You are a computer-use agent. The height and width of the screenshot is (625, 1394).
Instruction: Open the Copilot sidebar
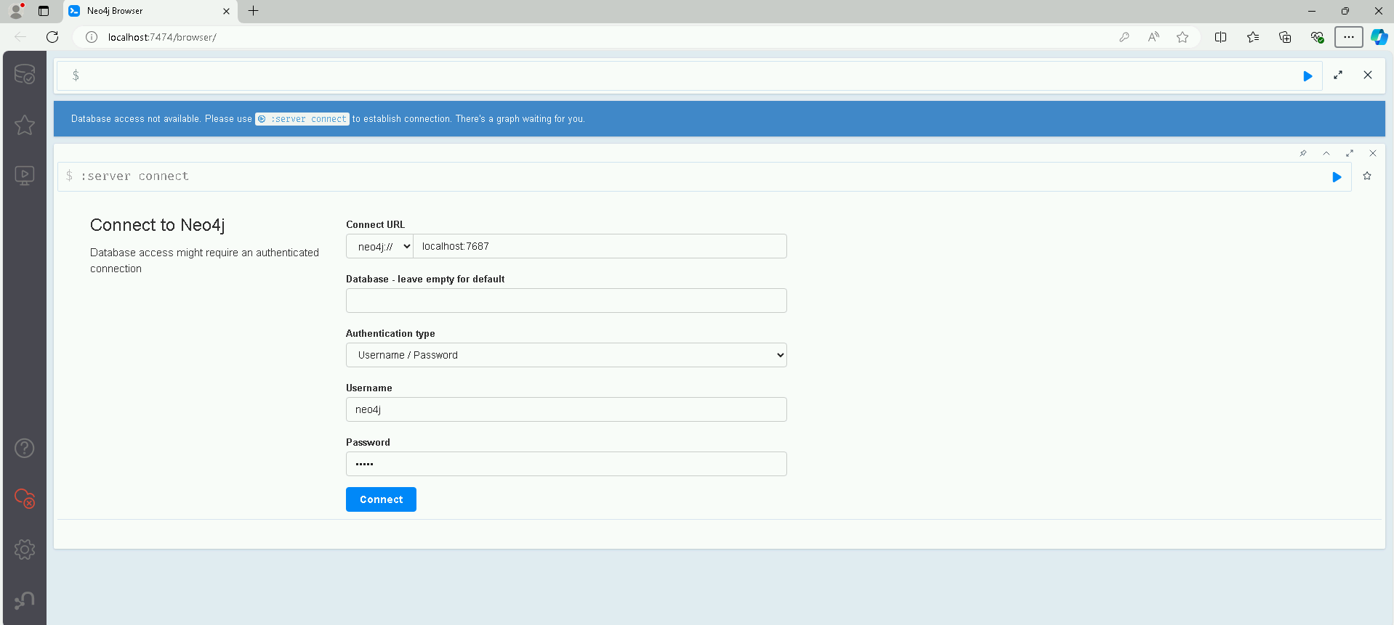coord(1379,37)
